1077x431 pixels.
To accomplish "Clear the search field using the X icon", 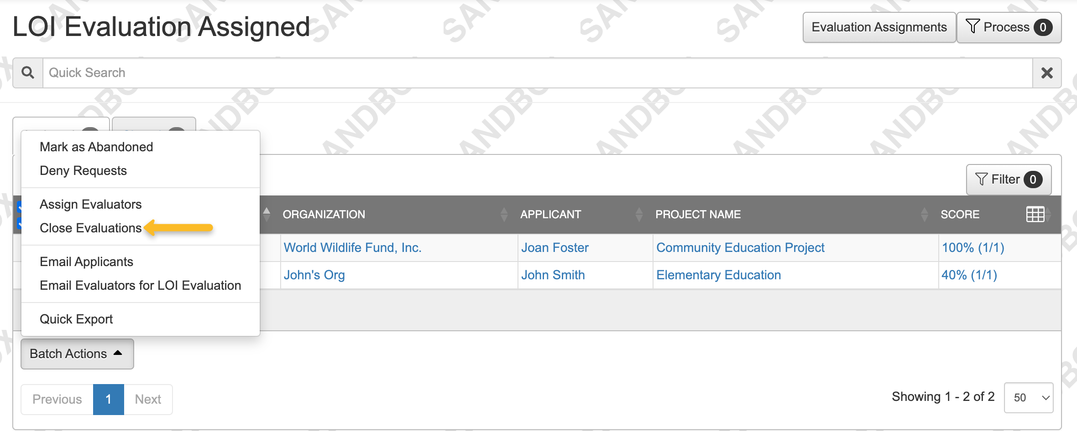I will tap(1047, 72).
